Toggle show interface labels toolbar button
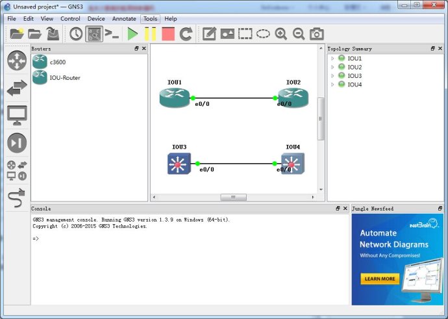 [x=94, y=34]
